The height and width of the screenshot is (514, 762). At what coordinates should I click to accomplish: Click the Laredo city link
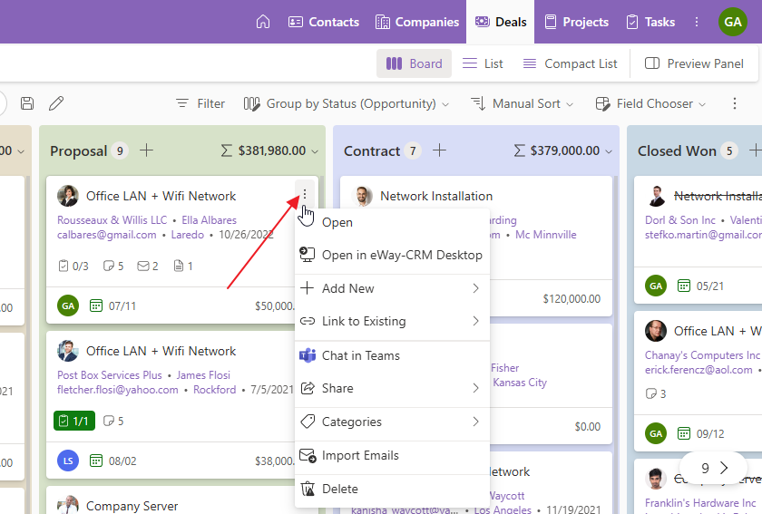187,235
